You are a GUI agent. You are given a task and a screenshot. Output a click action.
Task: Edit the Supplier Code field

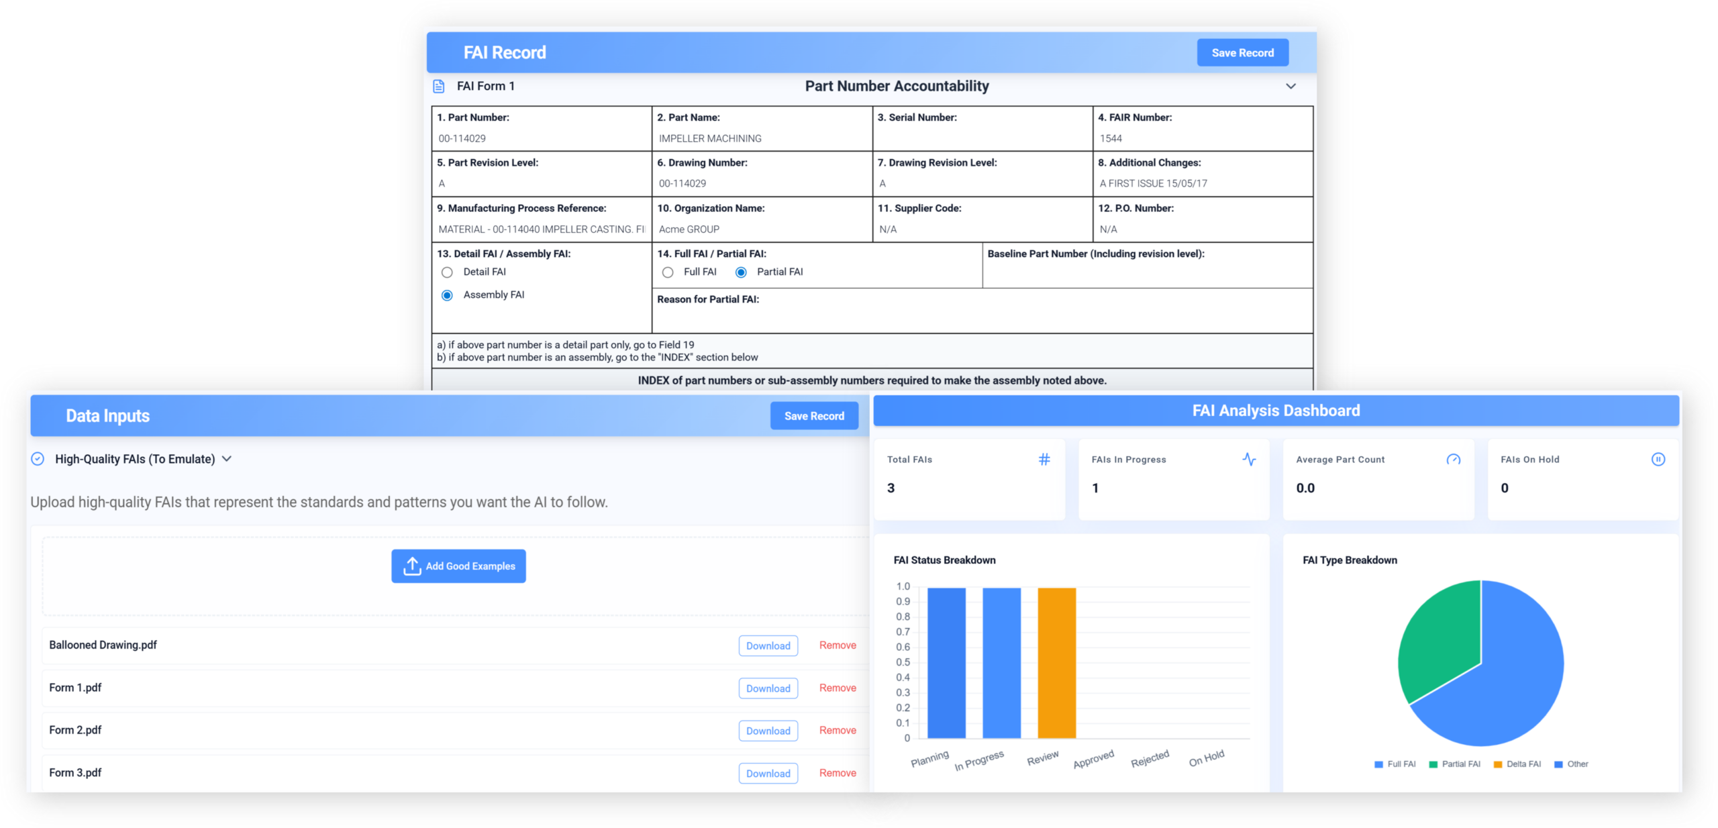[x=982, y=229]
